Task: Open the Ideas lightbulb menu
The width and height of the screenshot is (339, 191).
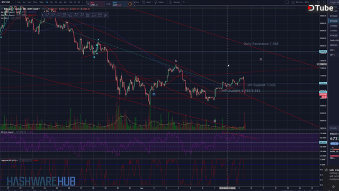Action: point(159,2)
